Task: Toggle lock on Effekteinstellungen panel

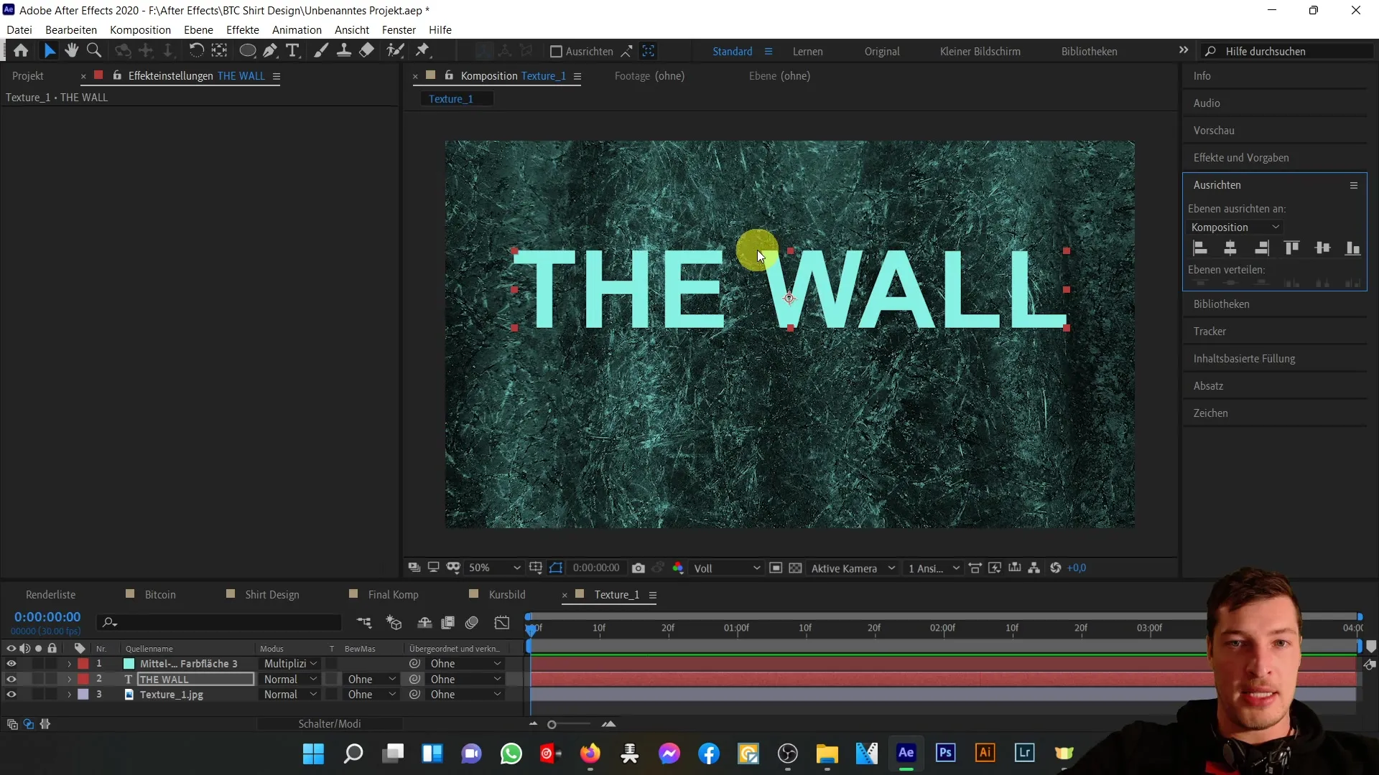Action: point(117,75)
